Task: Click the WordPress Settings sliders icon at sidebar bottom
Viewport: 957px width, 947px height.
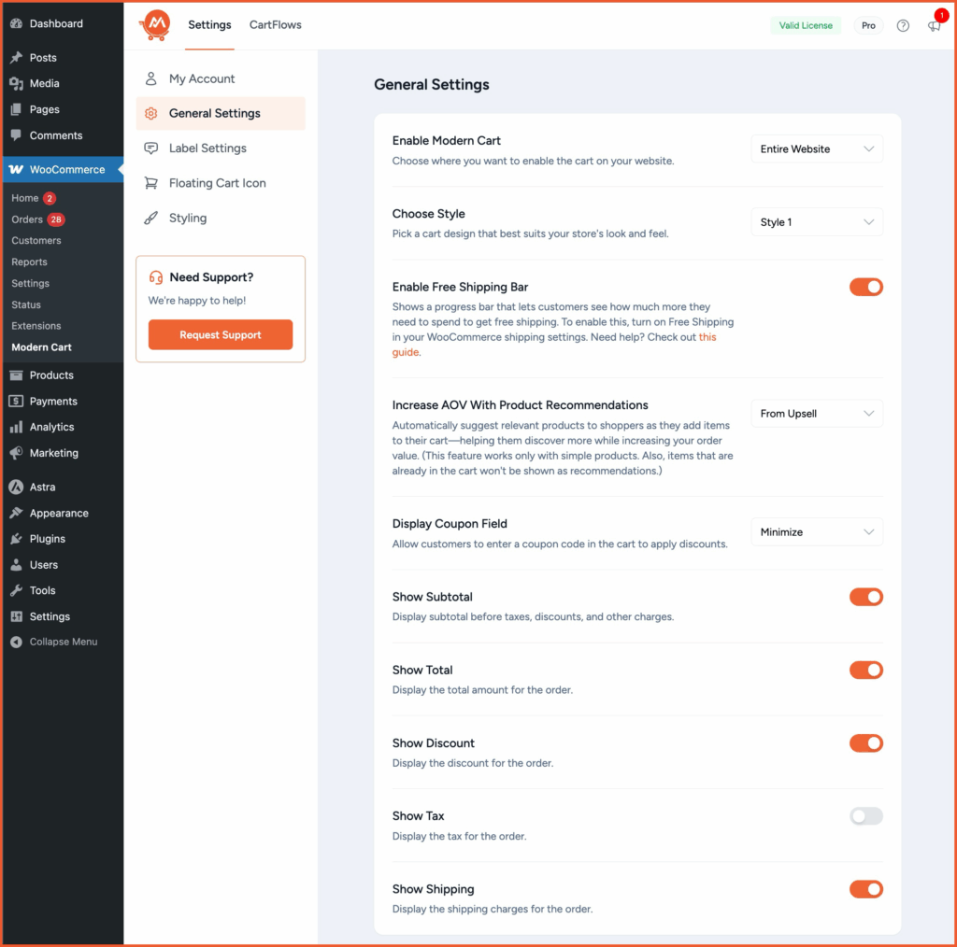Action: click(x=17, y=616)
